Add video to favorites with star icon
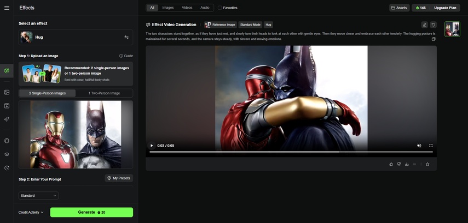Screen dimensions: 468x223 (x=427, y=164)
